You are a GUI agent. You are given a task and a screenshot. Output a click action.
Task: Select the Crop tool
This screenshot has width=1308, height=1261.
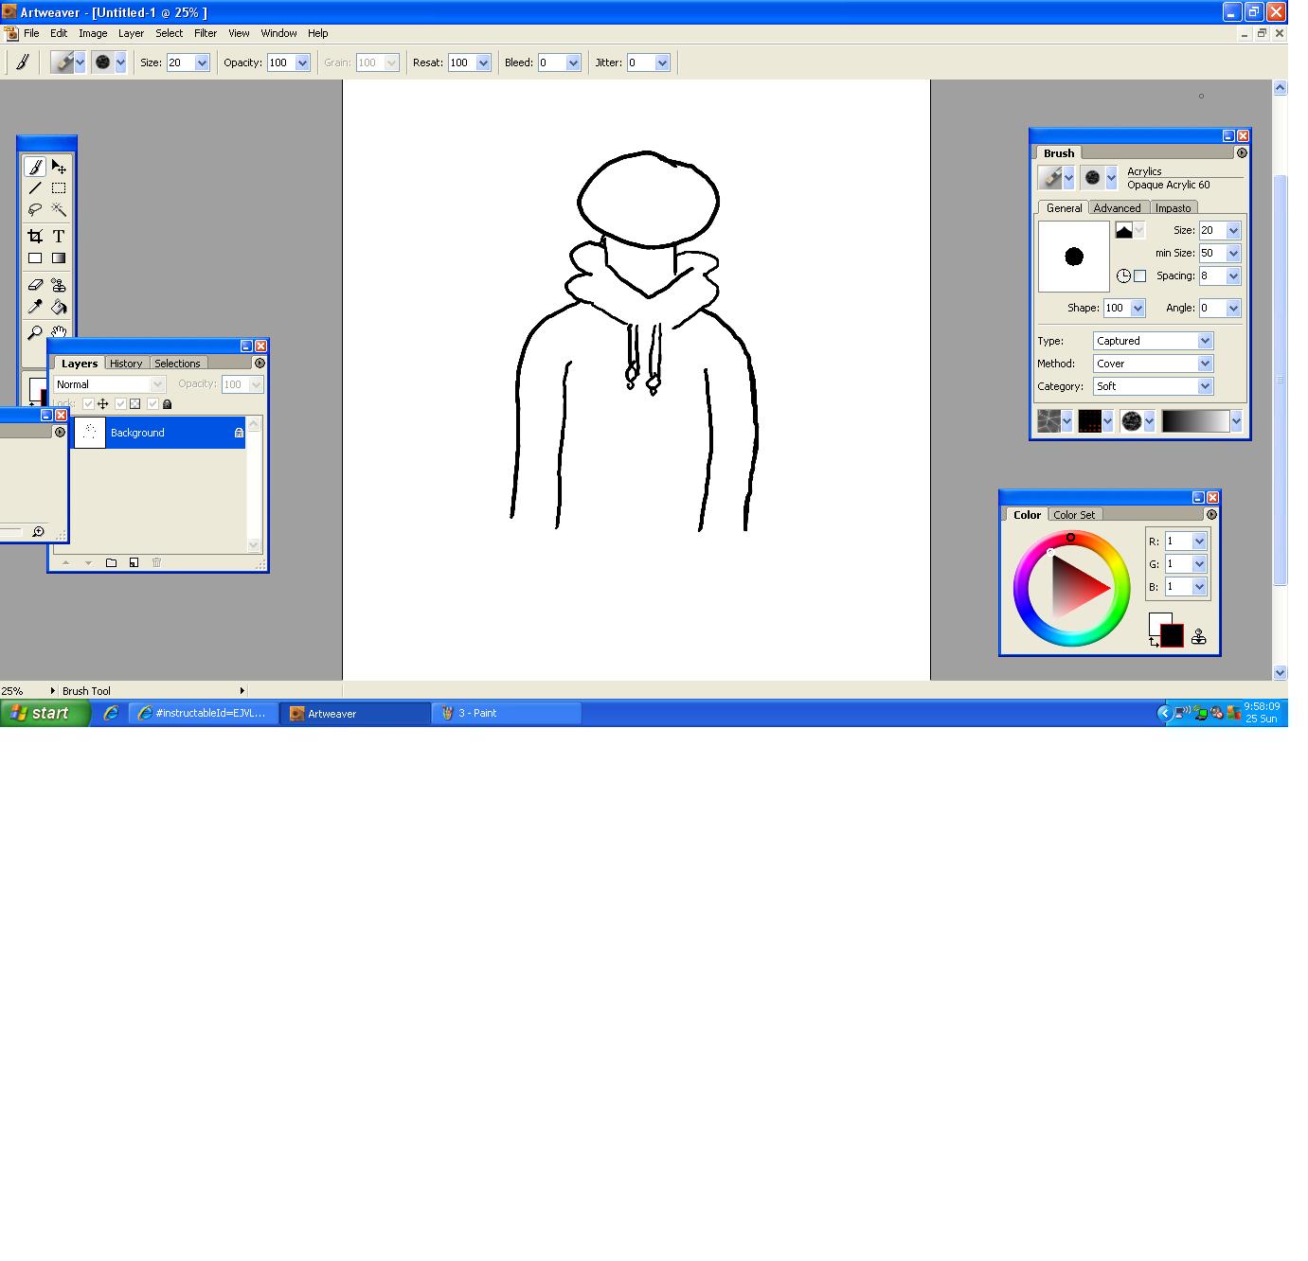(x=35, y=236)
